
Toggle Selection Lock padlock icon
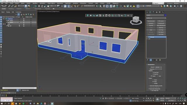pyautogui.click(x=103, y=99)
